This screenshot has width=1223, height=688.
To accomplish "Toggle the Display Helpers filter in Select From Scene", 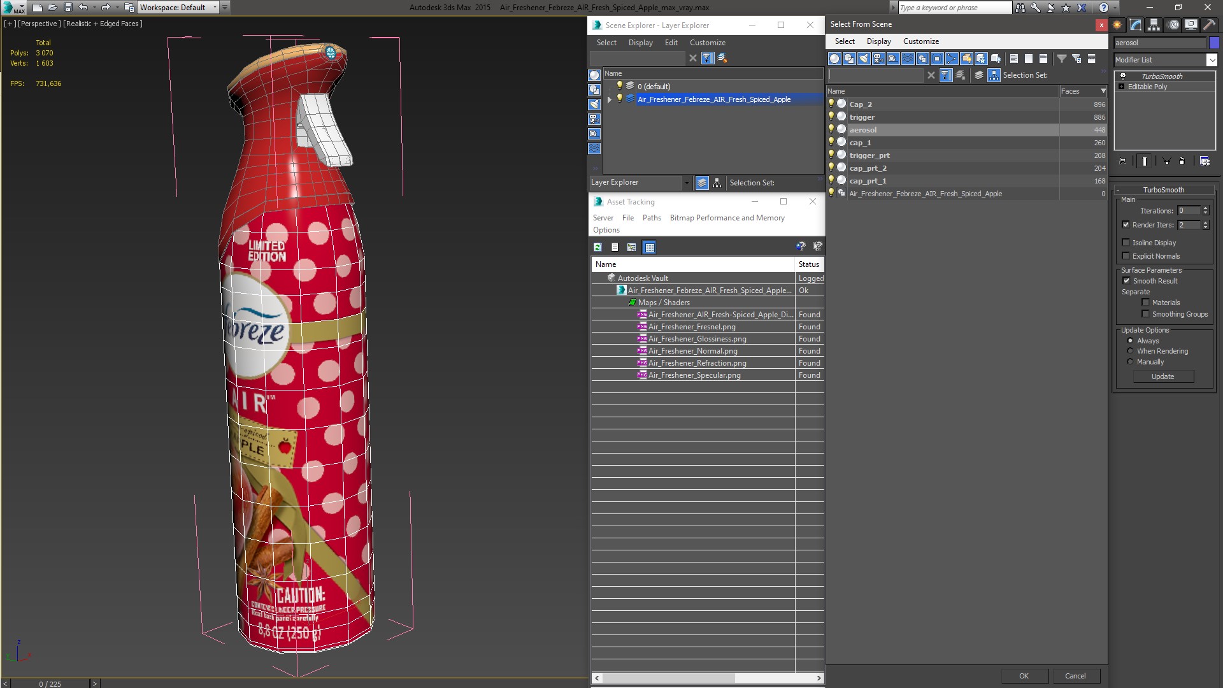I will [x=893, y=59].
